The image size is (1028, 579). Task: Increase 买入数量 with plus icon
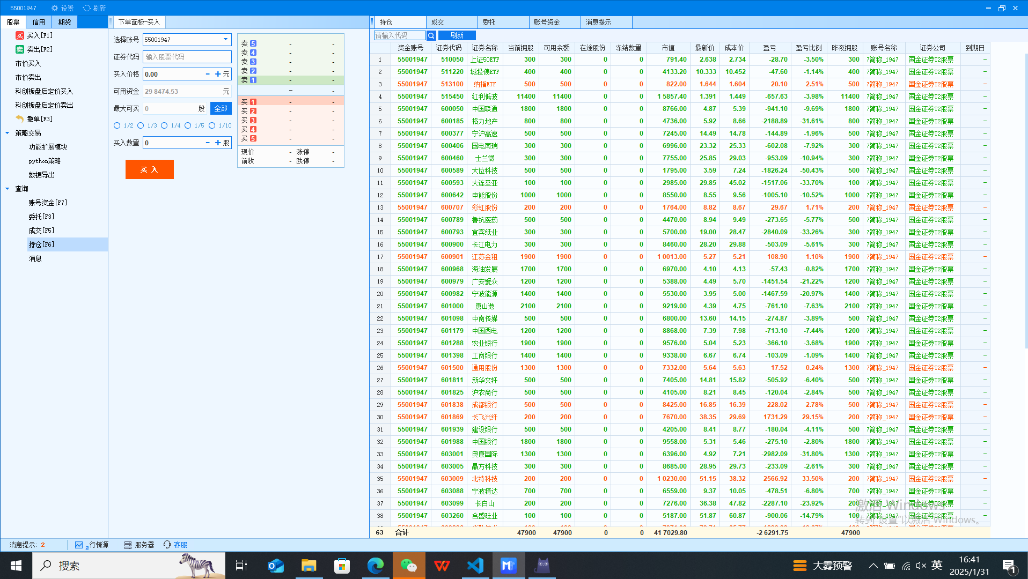pyautogui.click(x=218, y=143)
